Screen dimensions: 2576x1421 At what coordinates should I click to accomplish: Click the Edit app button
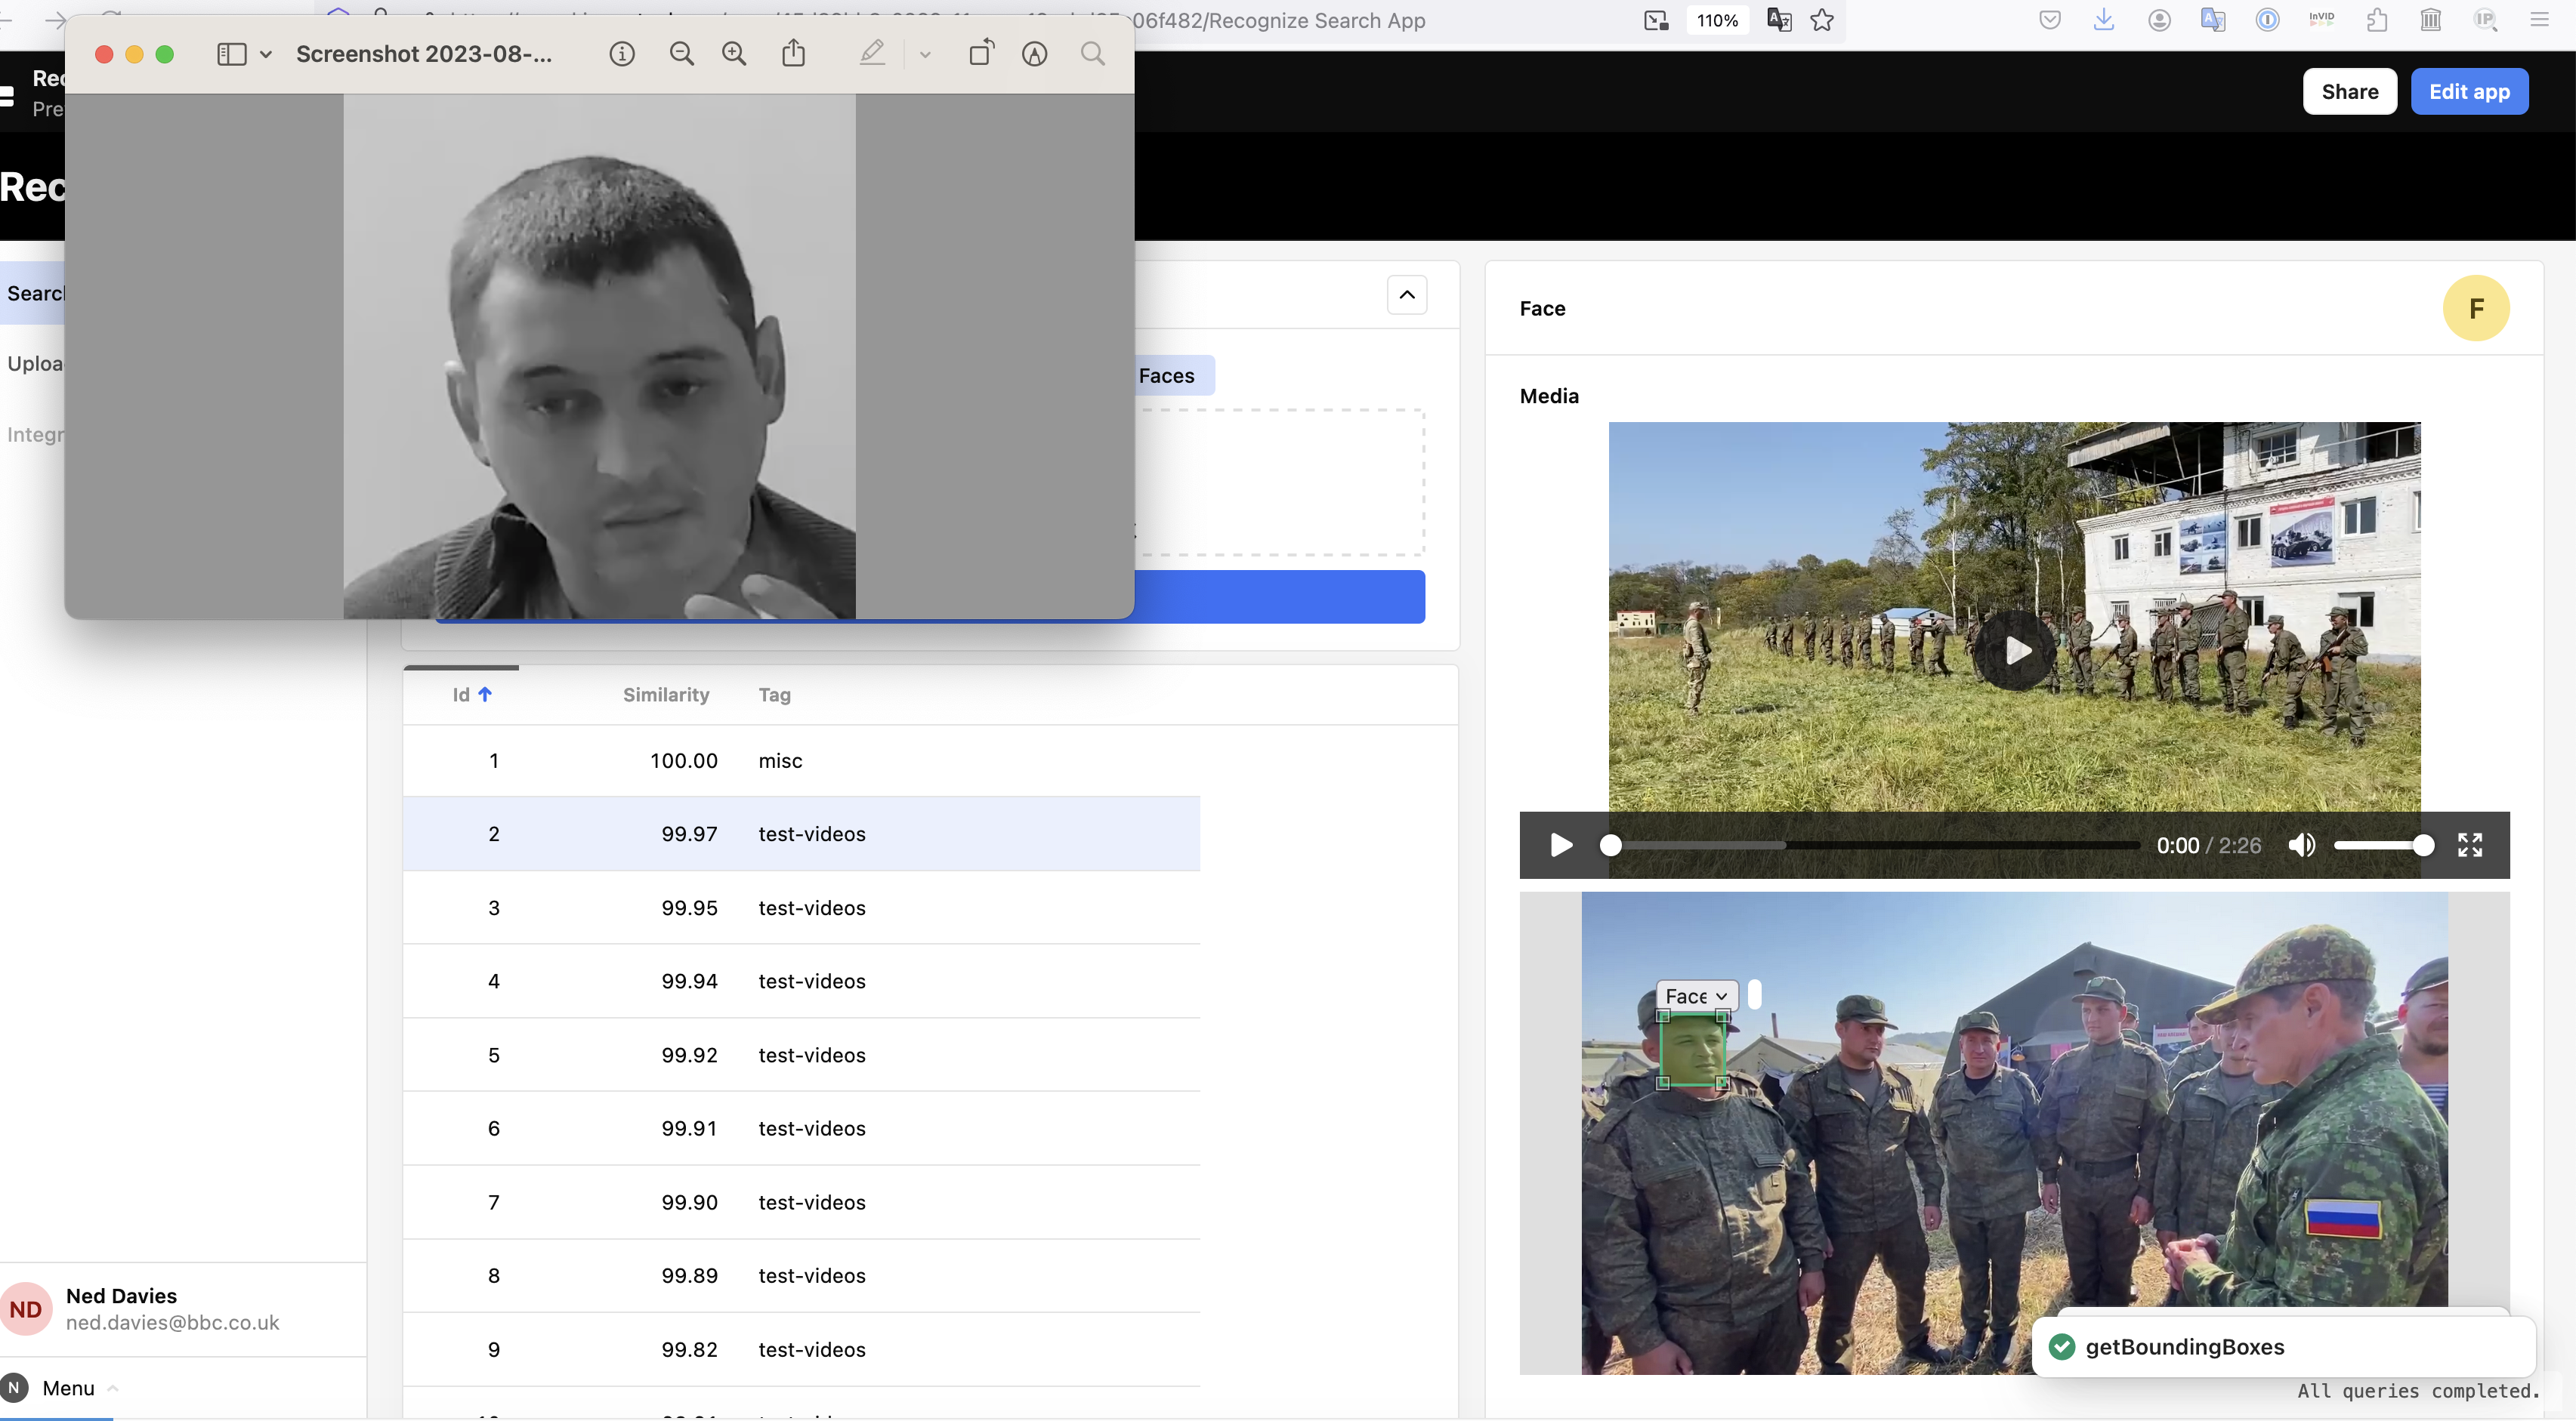tap(2469, 92)
